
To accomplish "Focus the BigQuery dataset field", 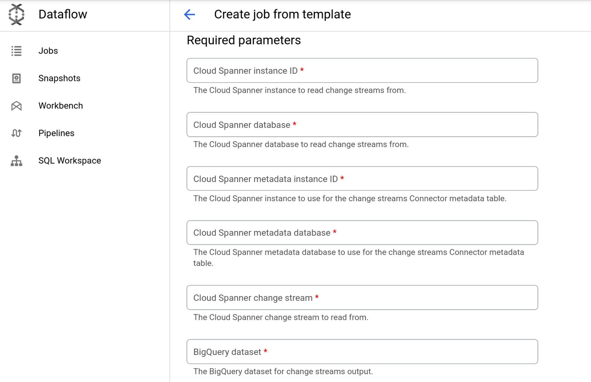I will pos(362,352).
